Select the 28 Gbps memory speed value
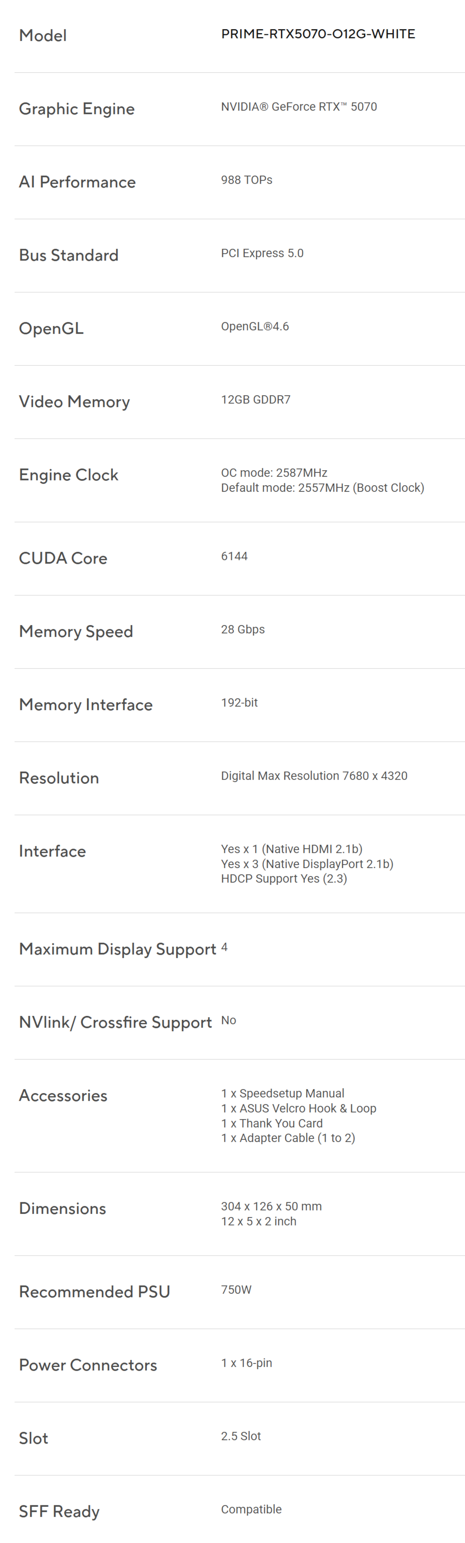The width and height of the screenshot is (465, 1543). coord(243,630)
